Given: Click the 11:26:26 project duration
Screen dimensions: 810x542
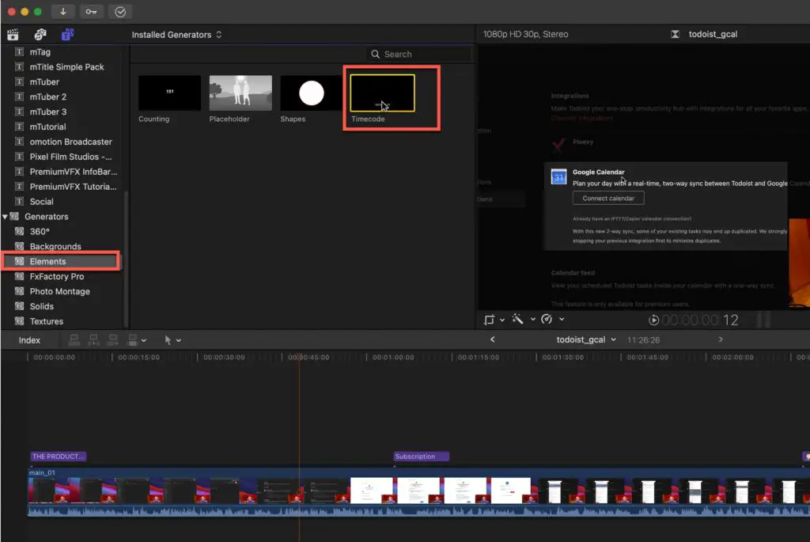Looking at the screenshot, I should click(x=643, y=340).
